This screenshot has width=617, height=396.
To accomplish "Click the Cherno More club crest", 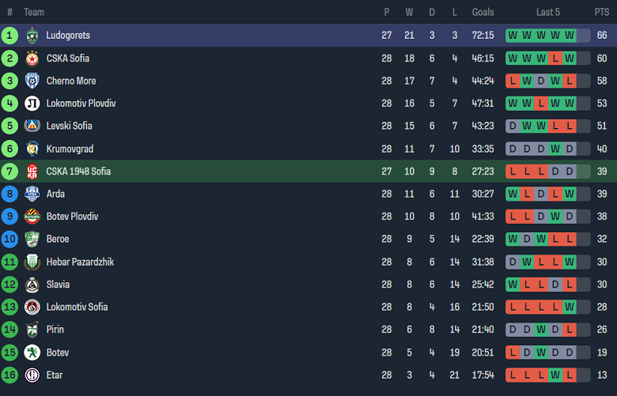I will point(32,81).
